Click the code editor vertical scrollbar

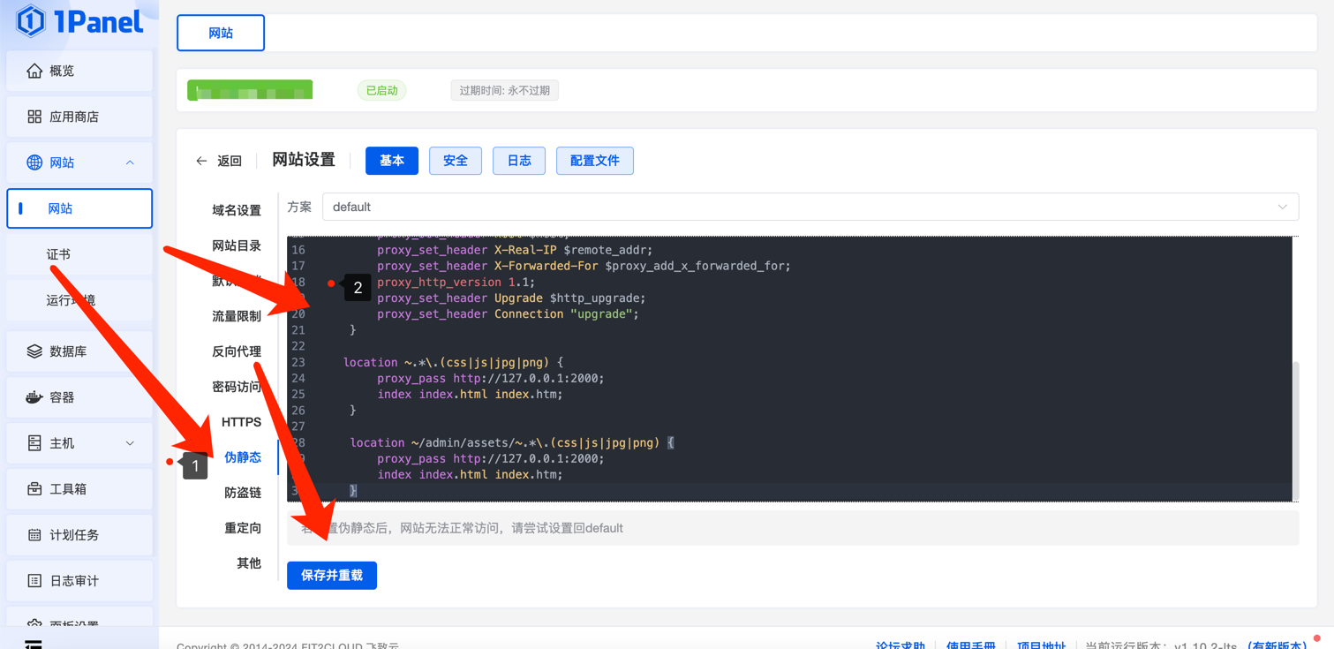tap(1295, 424)
